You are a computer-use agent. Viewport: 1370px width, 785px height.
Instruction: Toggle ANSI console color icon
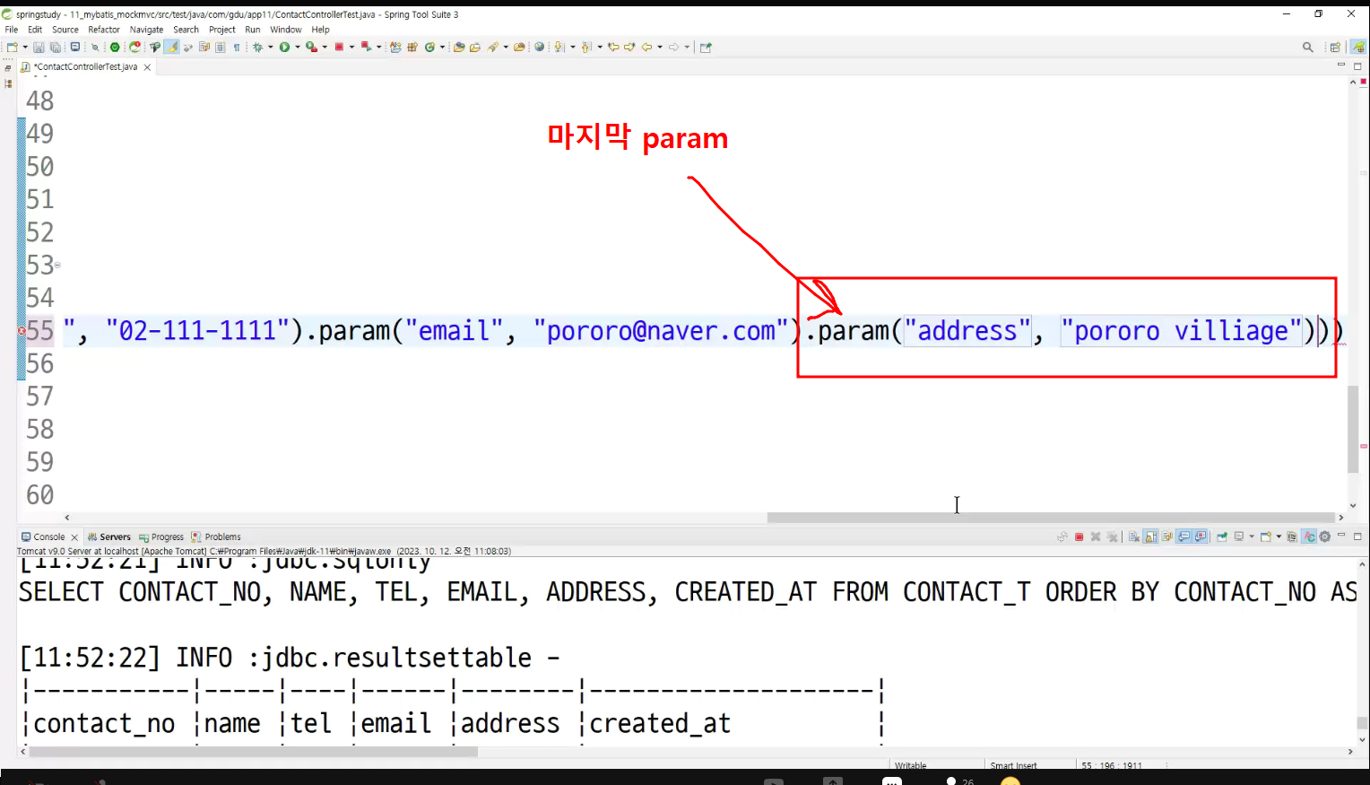(x=1309, y=536)
